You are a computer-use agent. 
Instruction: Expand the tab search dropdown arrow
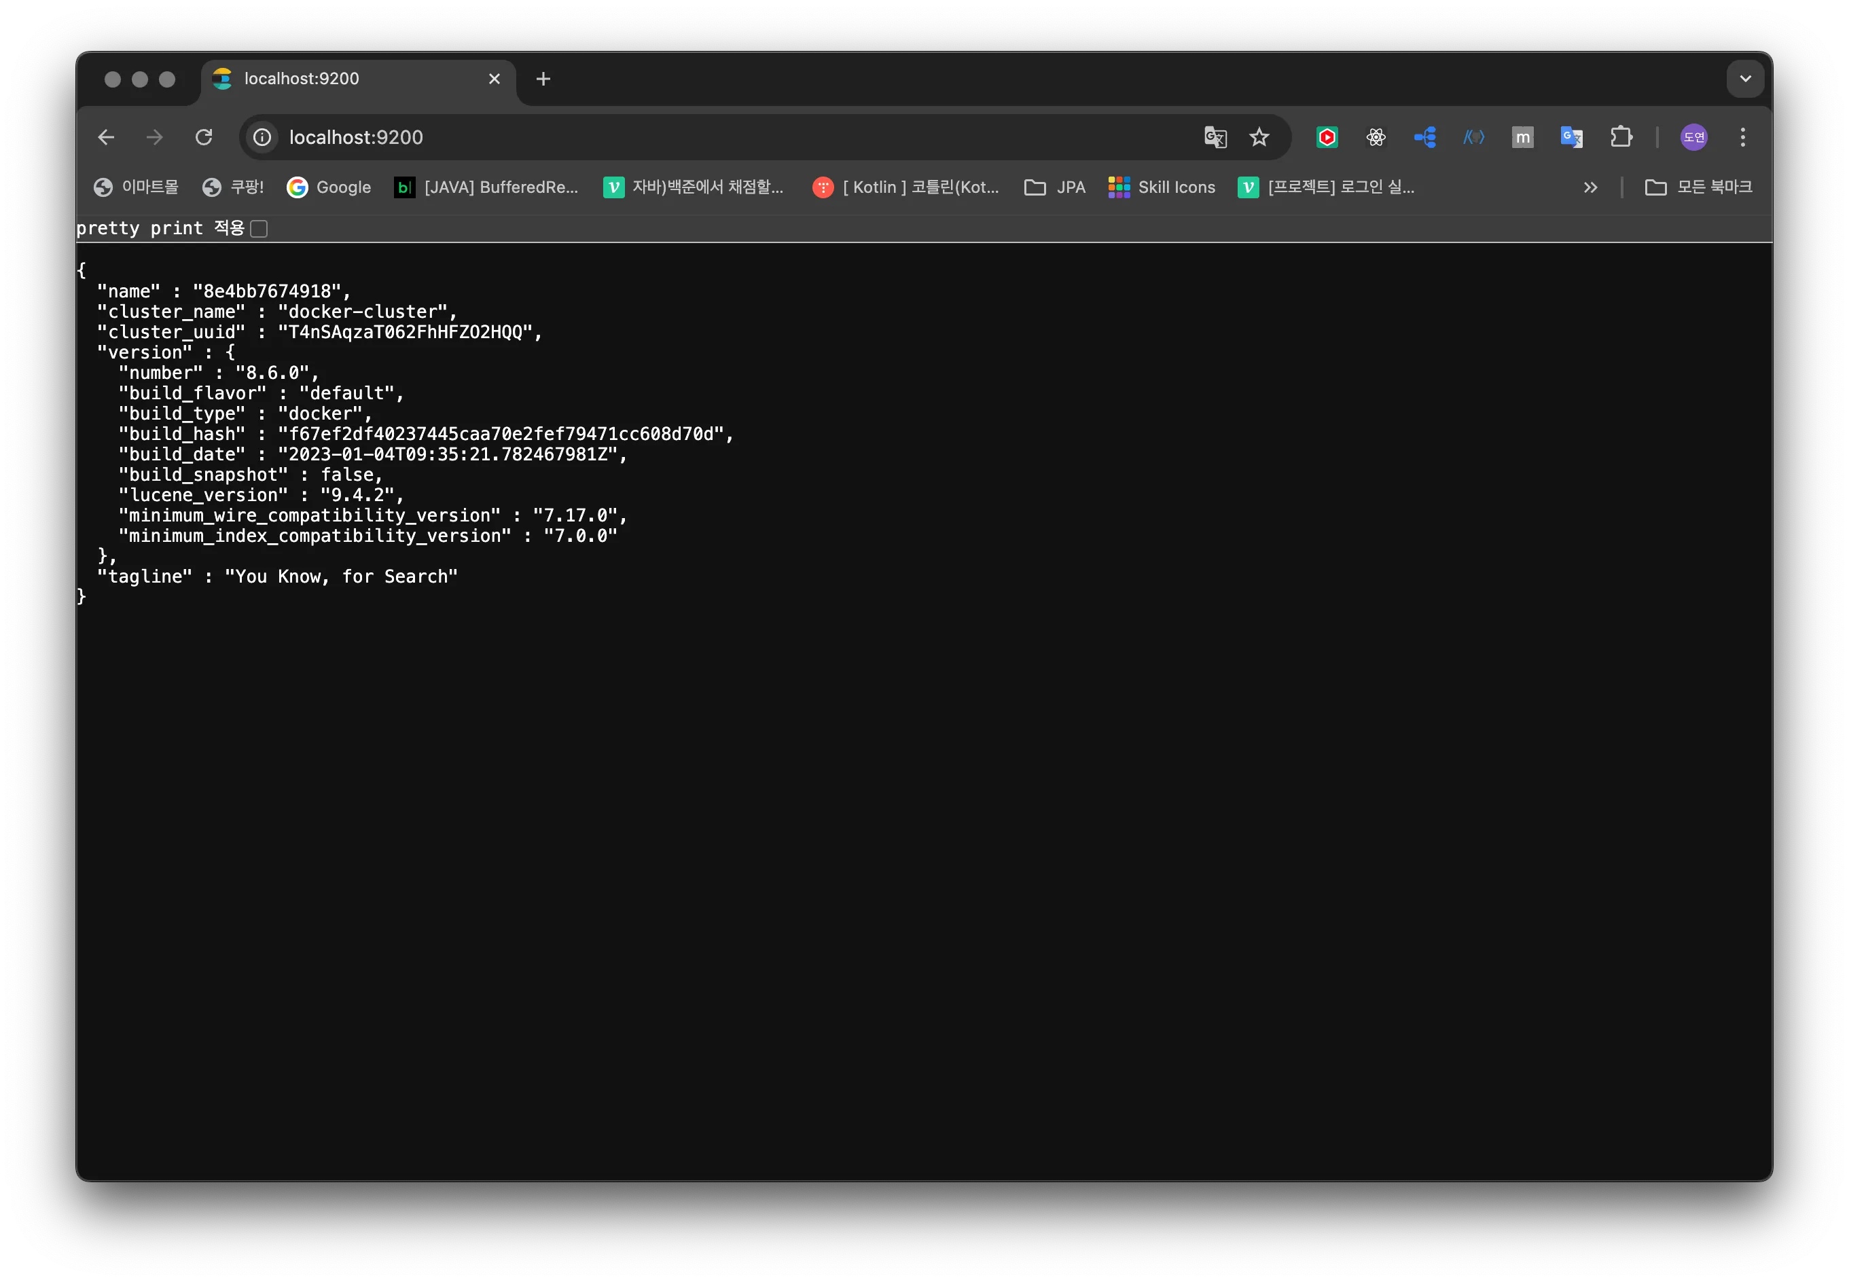pyautogui.click(x=1745, y=79)
